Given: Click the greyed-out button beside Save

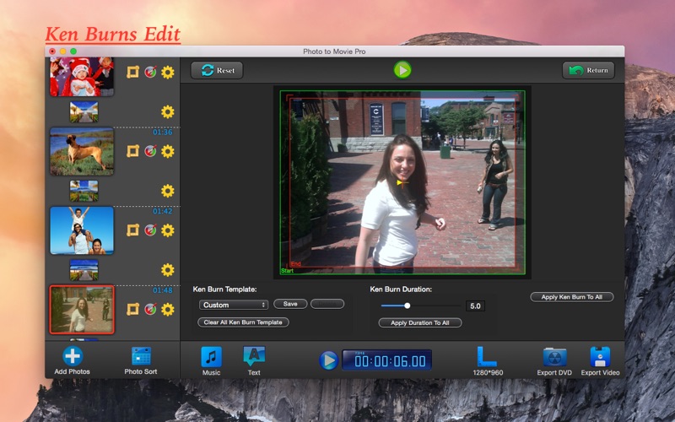Looking at the screenshot, I should (327, 304).
